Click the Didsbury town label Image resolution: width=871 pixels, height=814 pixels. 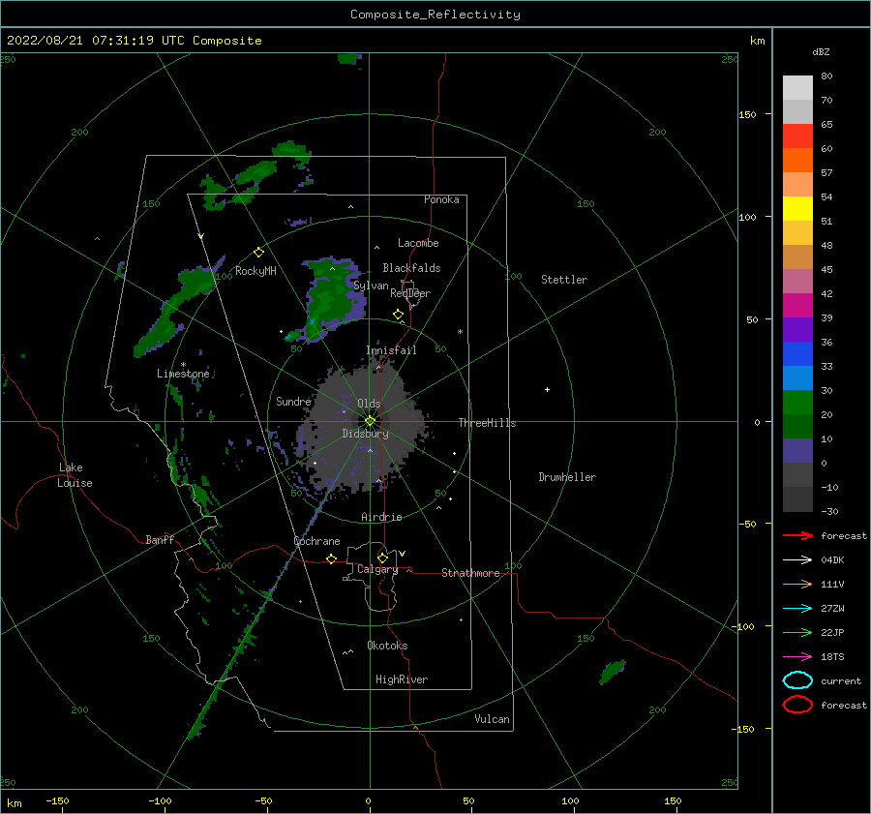click(365, 434)
